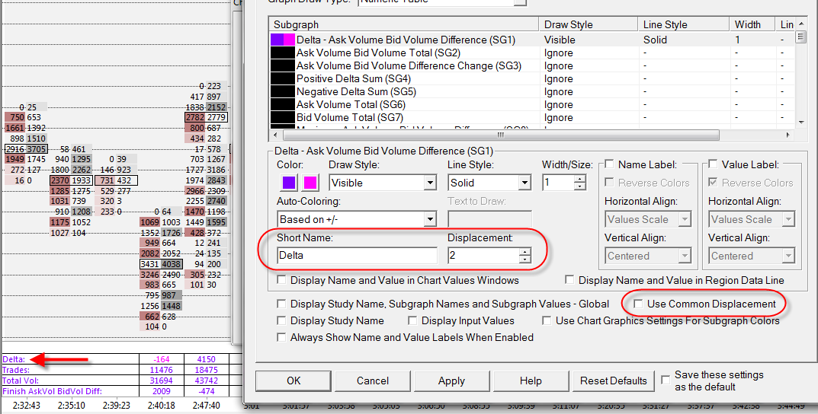Select Ask Volume Bid Volume Difference Change (SG3) row
Image resolution: width=818 pixels, height=414 pixels.
tap(532, 65)
